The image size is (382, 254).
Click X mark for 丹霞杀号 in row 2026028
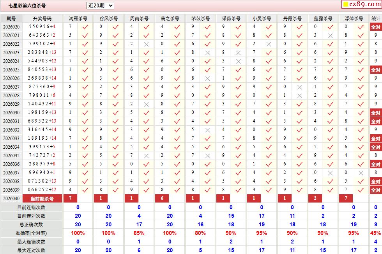tap(299, 96)
